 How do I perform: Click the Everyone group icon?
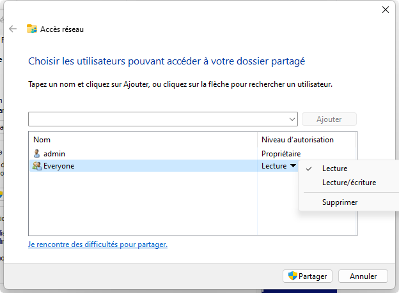point(36,166)
